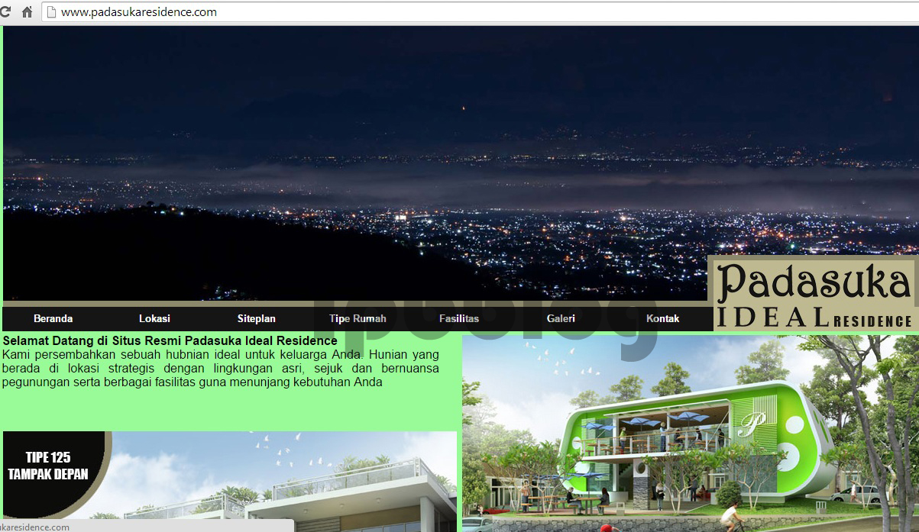
Task: Open the Fasilitas menu item
Action: point(459,319)
